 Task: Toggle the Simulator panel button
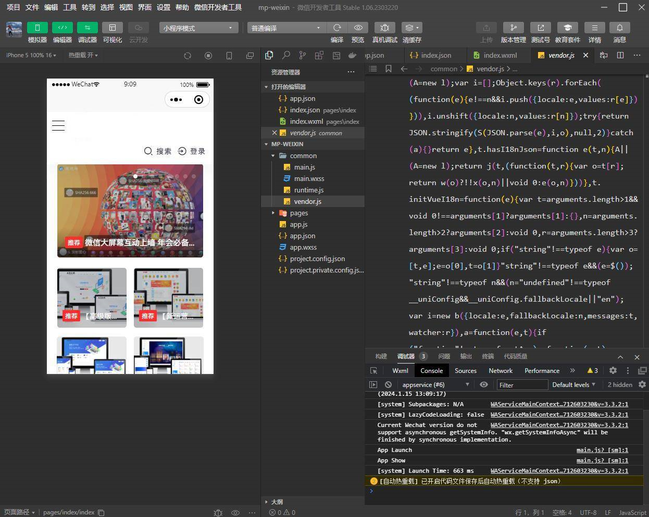pyautogui.click(x=37, y=28)
